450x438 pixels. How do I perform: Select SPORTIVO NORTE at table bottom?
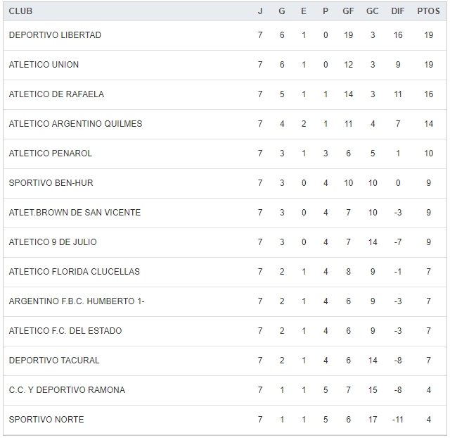46,420
